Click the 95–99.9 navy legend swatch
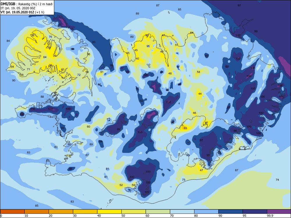291x218 pixels. [x=255, y=212]
